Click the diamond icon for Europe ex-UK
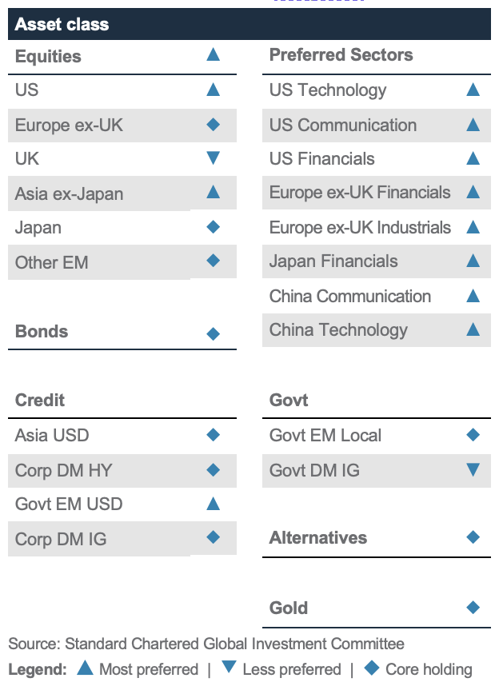 pyautogui.click(x=213, y=125)
